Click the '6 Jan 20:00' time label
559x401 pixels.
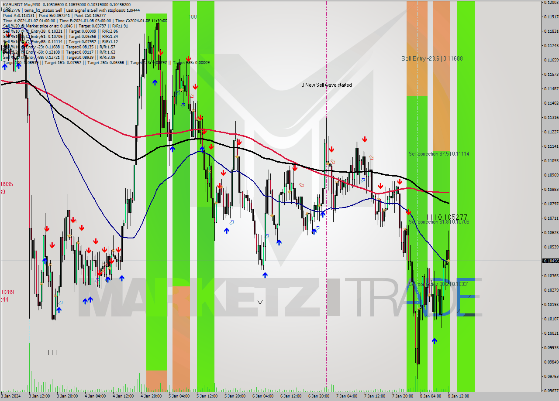[319, 396]
